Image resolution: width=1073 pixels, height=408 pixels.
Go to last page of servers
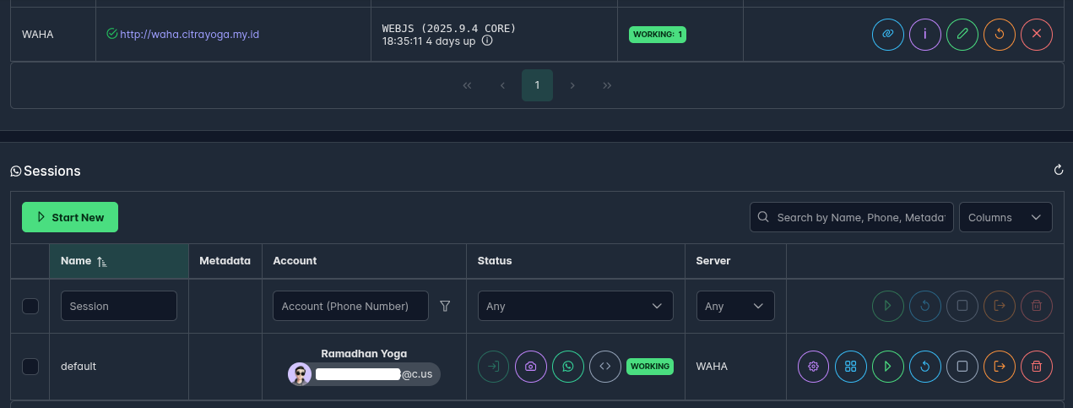click(607, 85)
